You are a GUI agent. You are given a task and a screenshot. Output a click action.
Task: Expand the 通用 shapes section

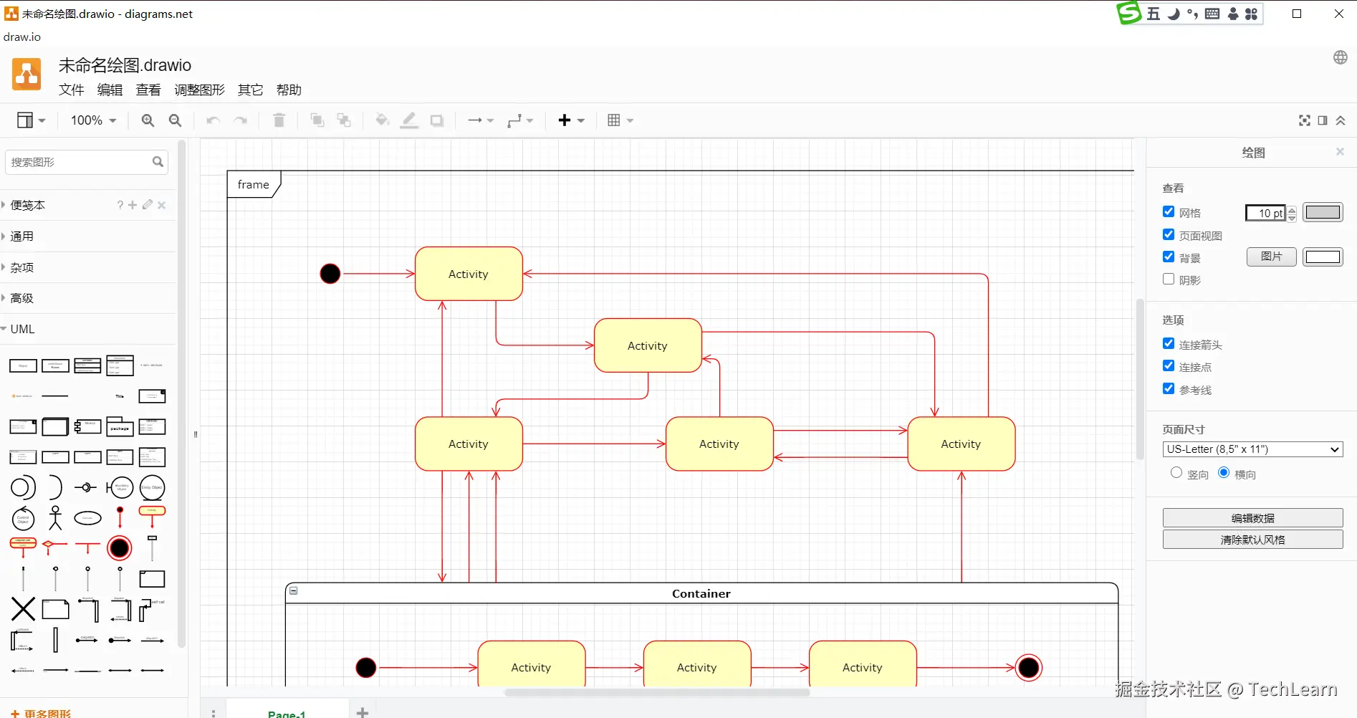click(x=21, y=236)
